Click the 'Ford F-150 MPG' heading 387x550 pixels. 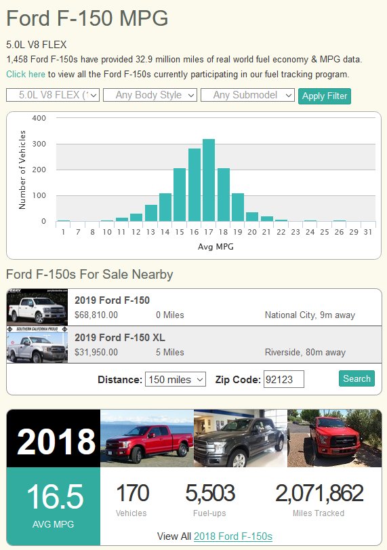(87, 18)
